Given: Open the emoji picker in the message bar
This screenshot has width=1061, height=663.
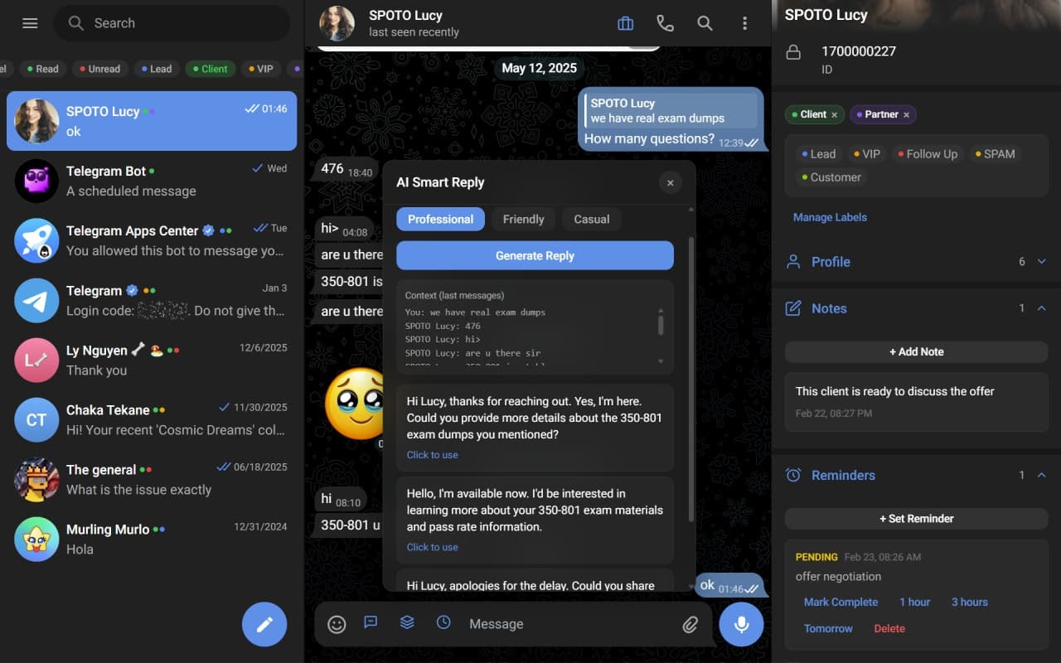Looking at the screenshot, I should point(337,623).
